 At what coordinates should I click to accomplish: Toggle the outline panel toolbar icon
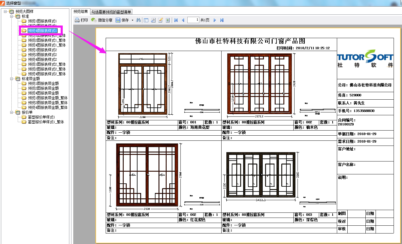tap(146, 20)
